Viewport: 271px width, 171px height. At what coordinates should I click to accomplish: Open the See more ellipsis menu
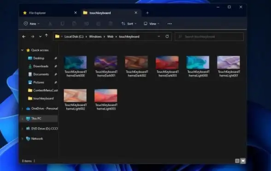(170, 24)
